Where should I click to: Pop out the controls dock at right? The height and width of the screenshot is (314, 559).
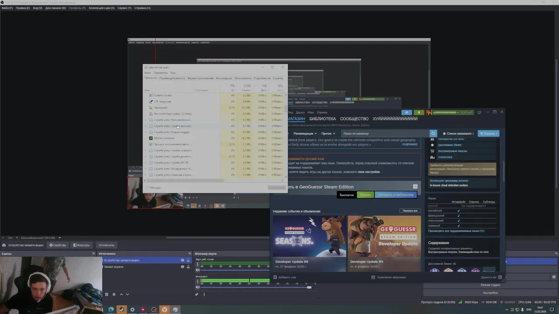tap(556, 253)
